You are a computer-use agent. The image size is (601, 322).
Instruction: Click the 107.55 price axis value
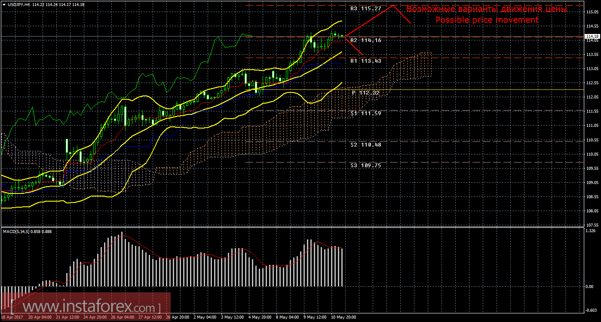tap(592, 225)
